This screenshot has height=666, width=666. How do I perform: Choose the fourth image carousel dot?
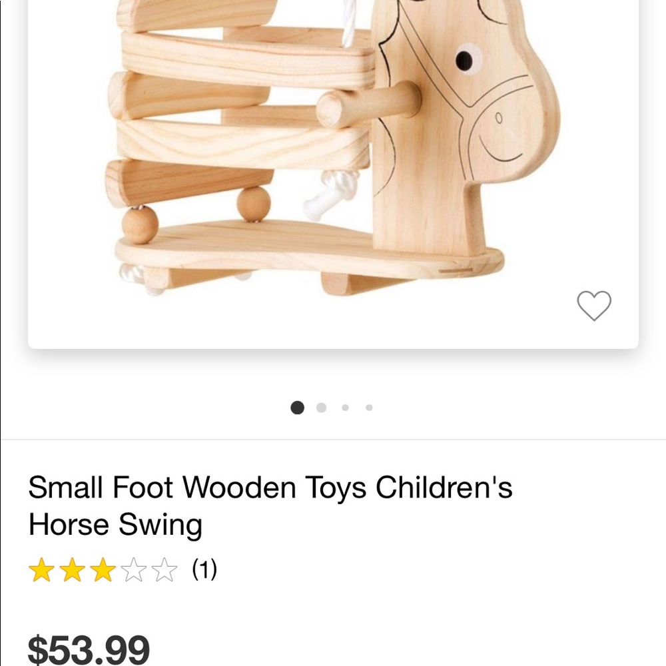369,408
